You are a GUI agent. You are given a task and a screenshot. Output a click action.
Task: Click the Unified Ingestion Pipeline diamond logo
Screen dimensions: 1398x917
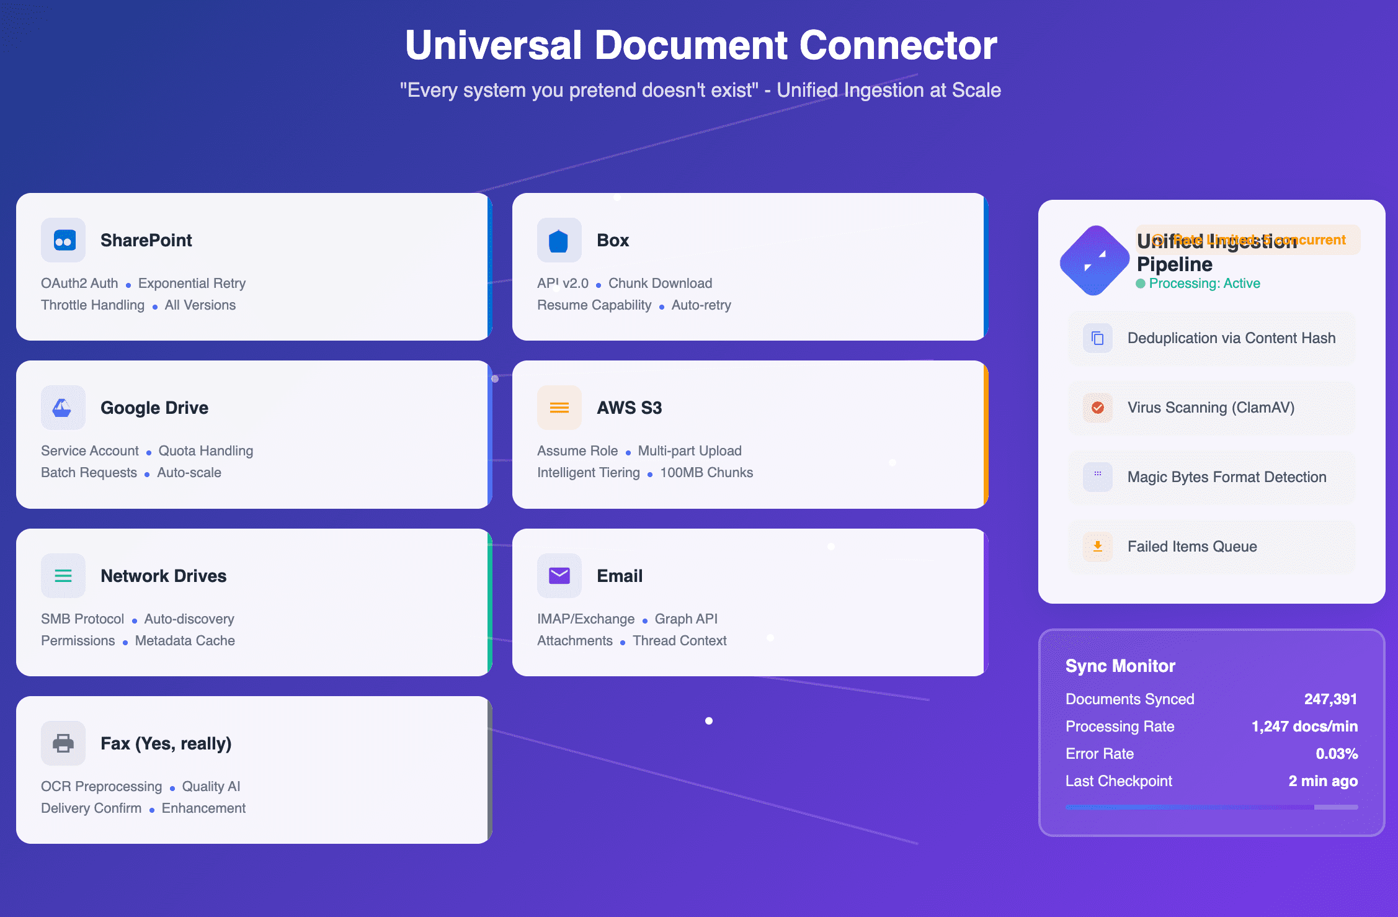1095,261
